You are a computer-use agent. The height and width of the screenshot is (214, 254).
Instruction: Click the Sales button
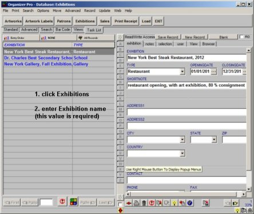pos(105,21)
